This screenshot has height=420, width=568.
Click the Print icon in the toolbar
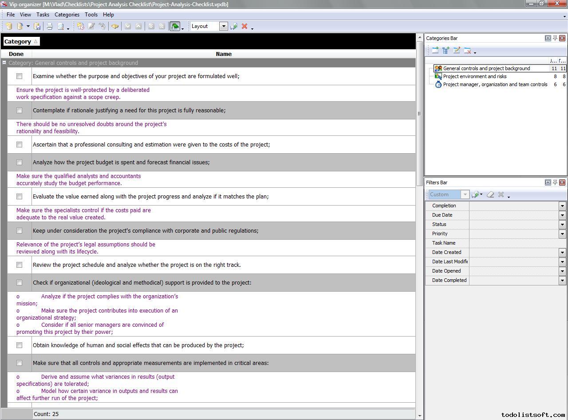click(50, 27)
